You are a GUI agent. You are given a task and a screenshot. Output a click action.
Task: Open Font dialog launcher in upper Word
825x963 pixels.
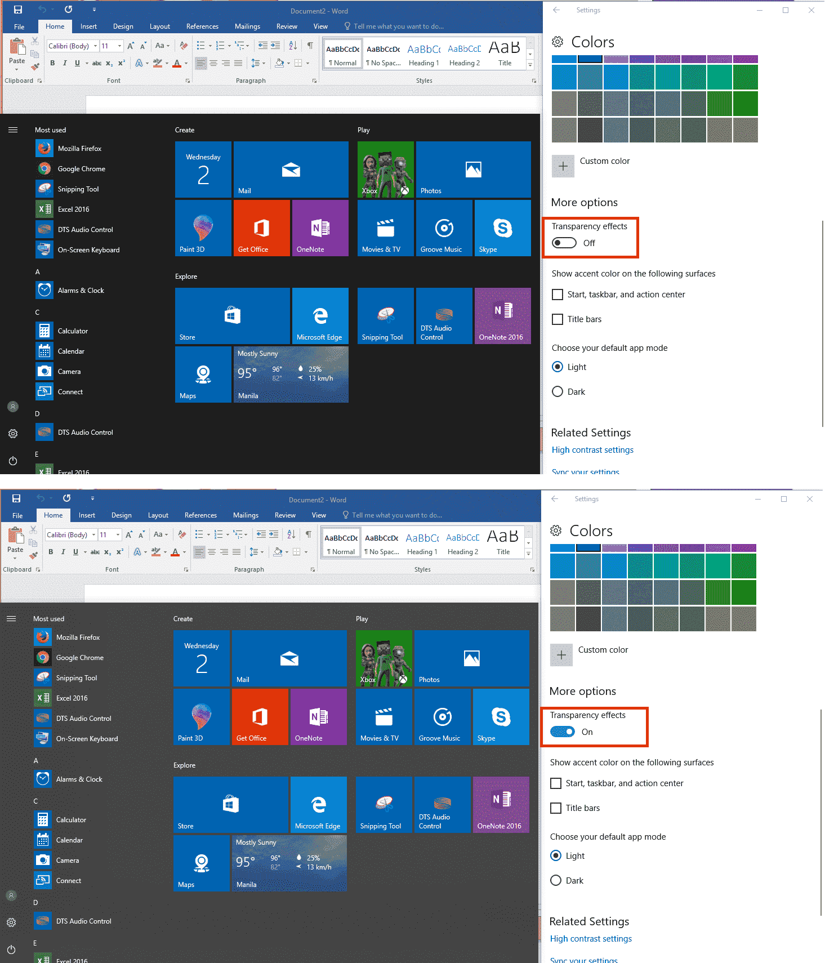[188, 81]
